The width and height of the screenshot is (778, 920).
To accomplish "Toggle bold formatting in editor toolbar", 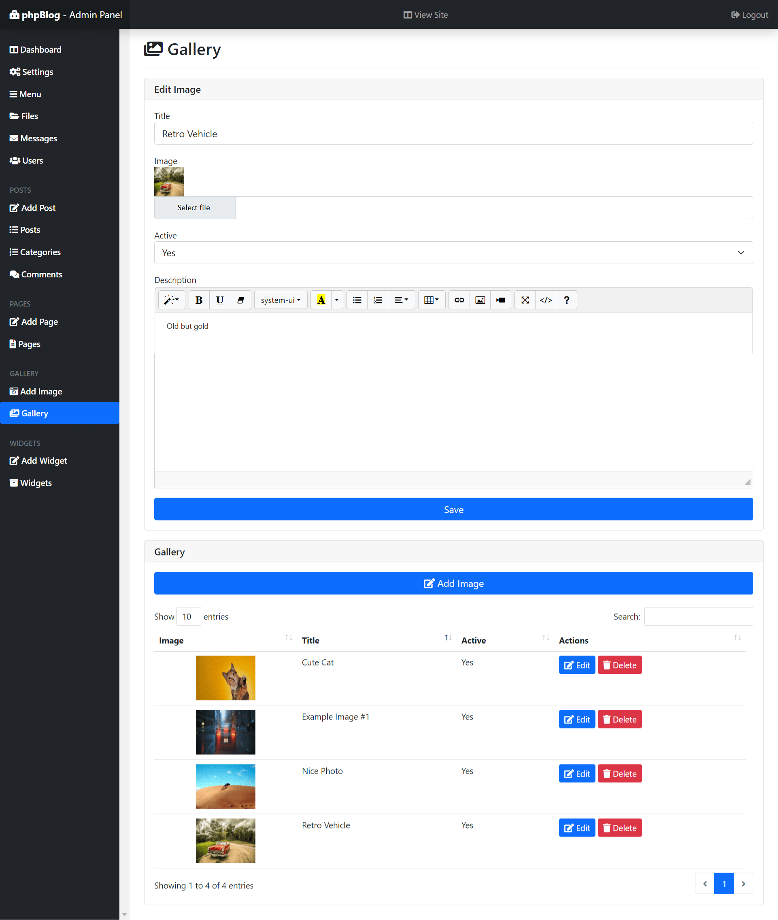I will (199, 300).
